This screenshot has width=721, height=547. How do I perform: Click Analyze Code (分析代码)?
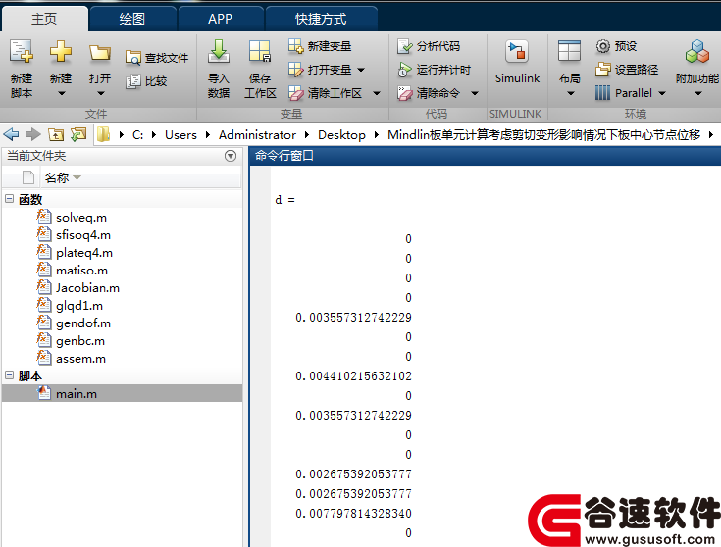[429, 46]
